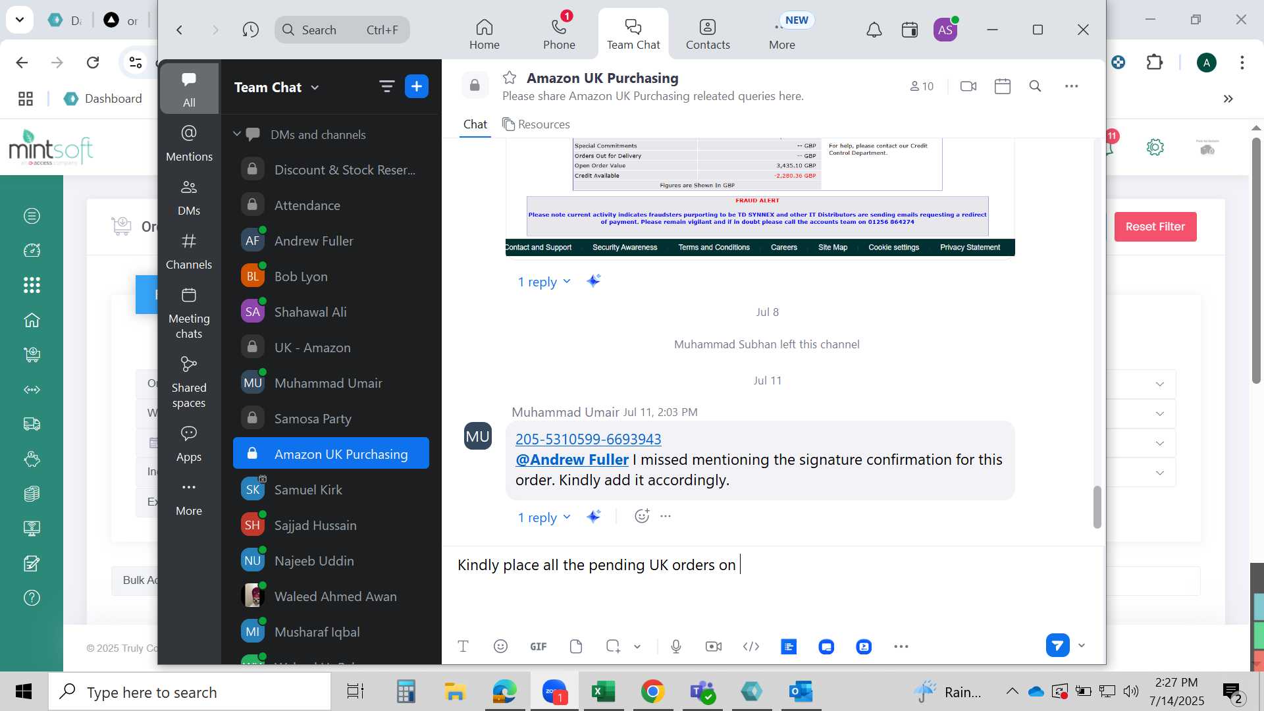
Task: Select the Chat tab in channel
Action: click(x=475, y=124)
